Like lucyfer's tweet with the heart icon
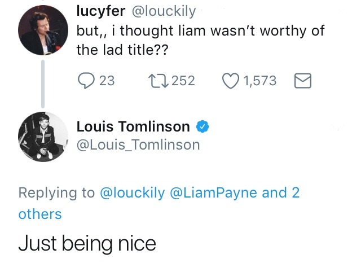Screen dimensions: 361x263 (x=231, y=81)
